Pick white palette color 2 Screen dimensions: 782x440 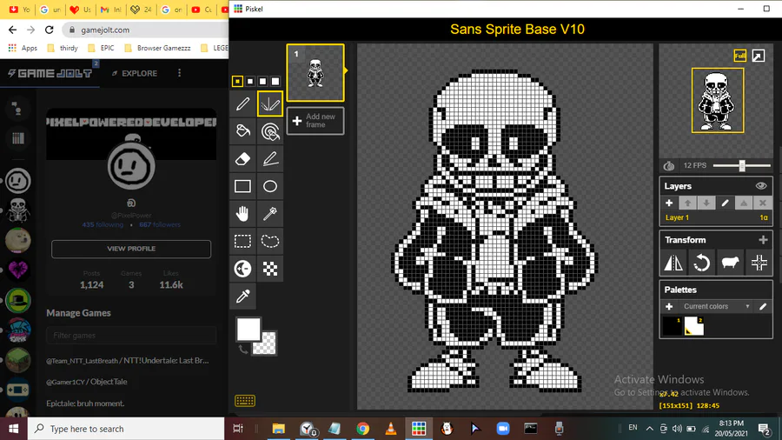(x=693, y=326)
